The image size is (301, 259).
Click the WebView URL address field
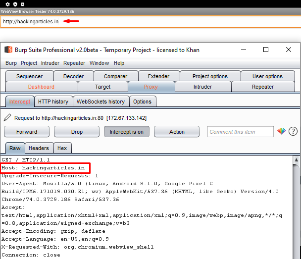click(x=150, y=21)
